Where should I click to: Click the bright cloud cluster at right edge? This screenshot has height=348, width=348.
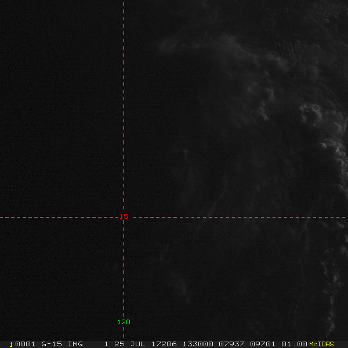(336, 151)
